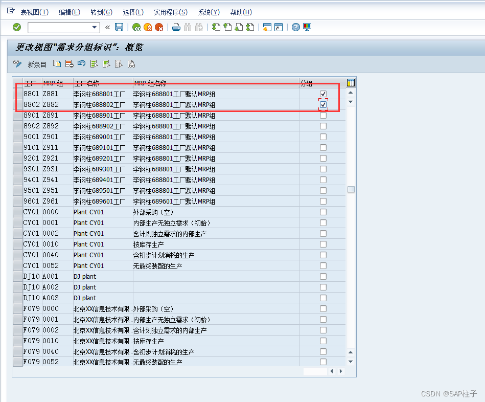The image size is (485, 402).
Task: Uncheck grouping checkbox for plant 8801
Action: [x=323, y=94]
